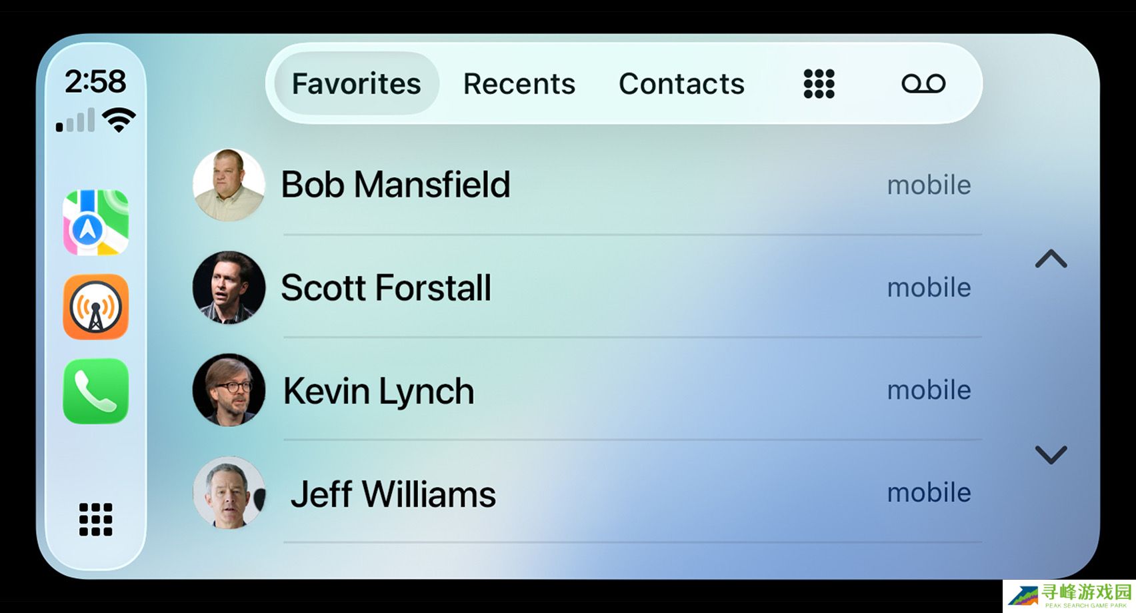Screen dimensions: 1136x613
Task: Tap the 2:58 clock display
Action: coord(95,81)
